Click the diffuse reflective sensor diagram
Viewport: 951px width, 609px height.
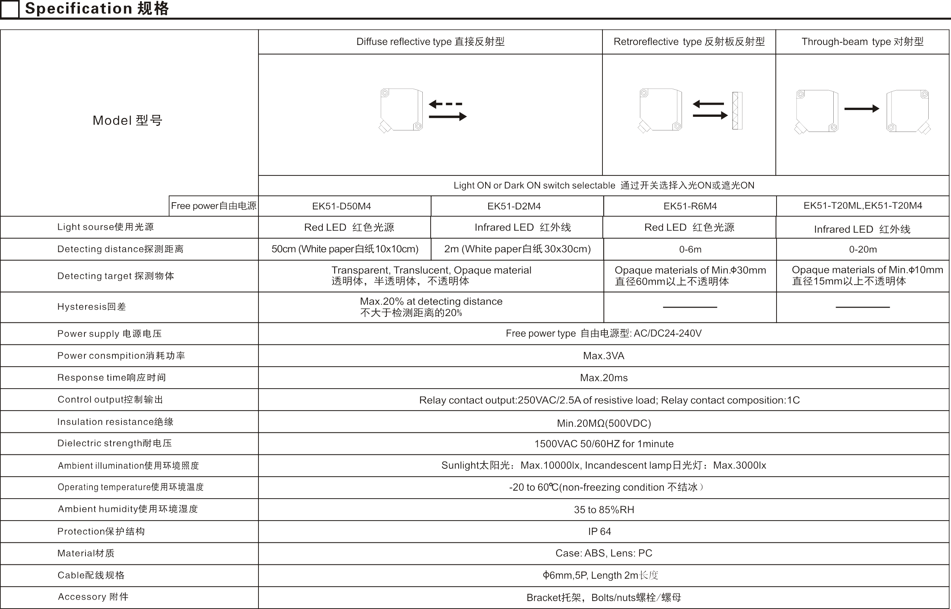pos(423,110)
